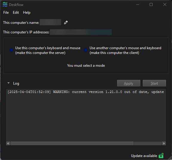This screenshot has height=160, width=172.
Task: Click the 'Use another computer's mouse and keyboard' label
Action: pos(125,50)
